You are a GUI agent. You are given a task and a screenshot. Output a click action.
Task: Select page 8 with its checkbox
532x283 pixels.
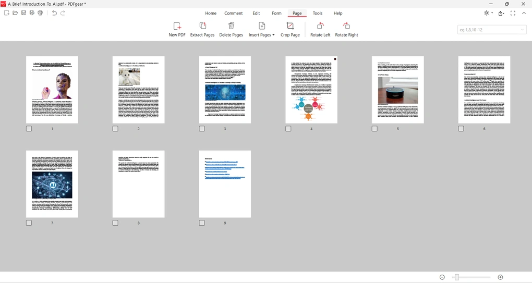tap(115, 223)
